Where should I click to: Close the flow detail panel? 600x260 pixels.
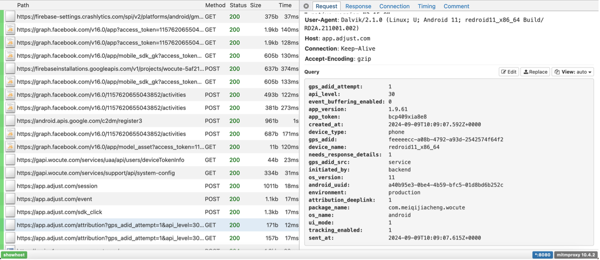(x=306, y=6)
